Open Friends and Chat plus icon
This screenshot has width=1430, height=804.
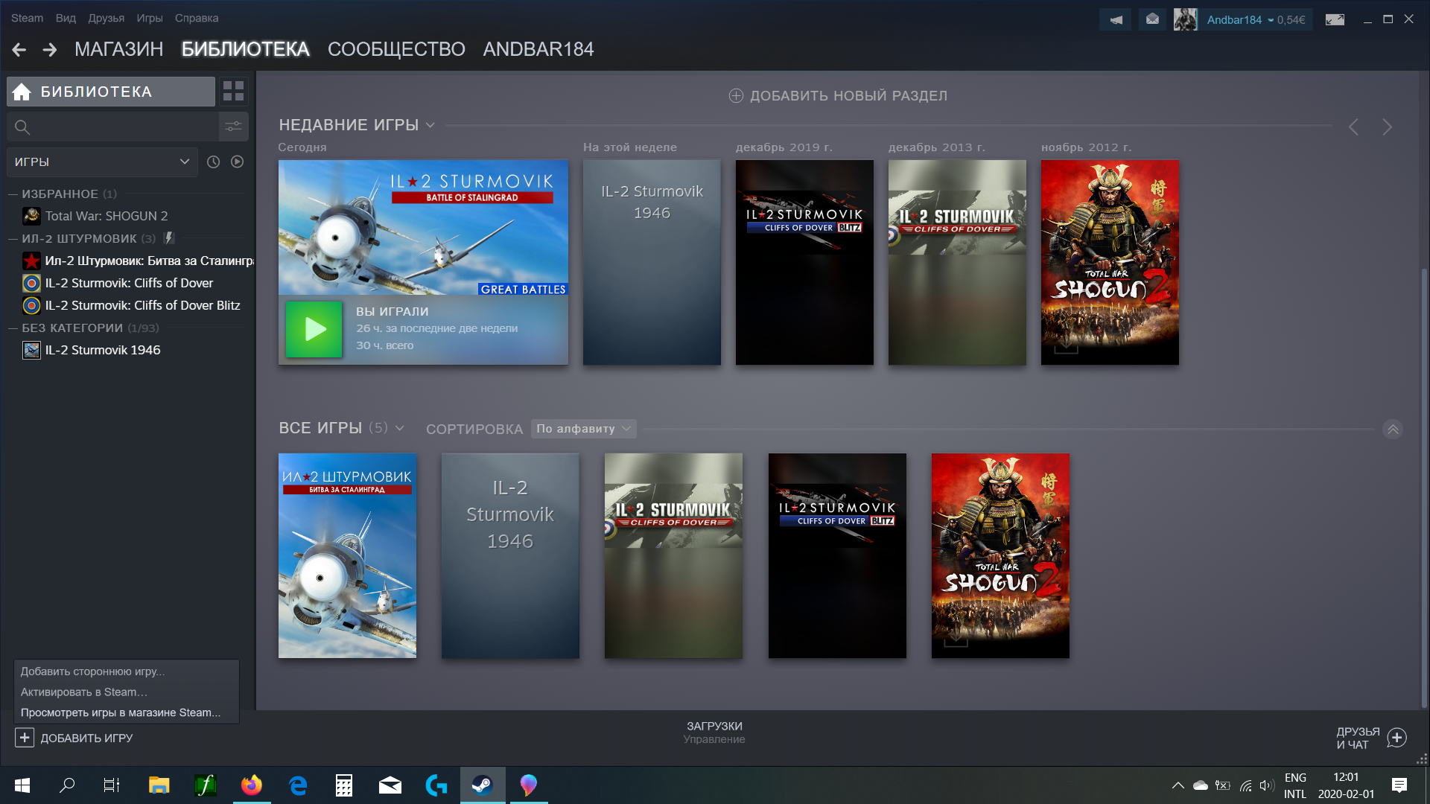click(1396, 738)
